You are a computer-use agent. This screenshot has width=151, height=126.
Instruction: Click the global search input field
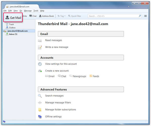pyautogui.click(x=113, y=16)
